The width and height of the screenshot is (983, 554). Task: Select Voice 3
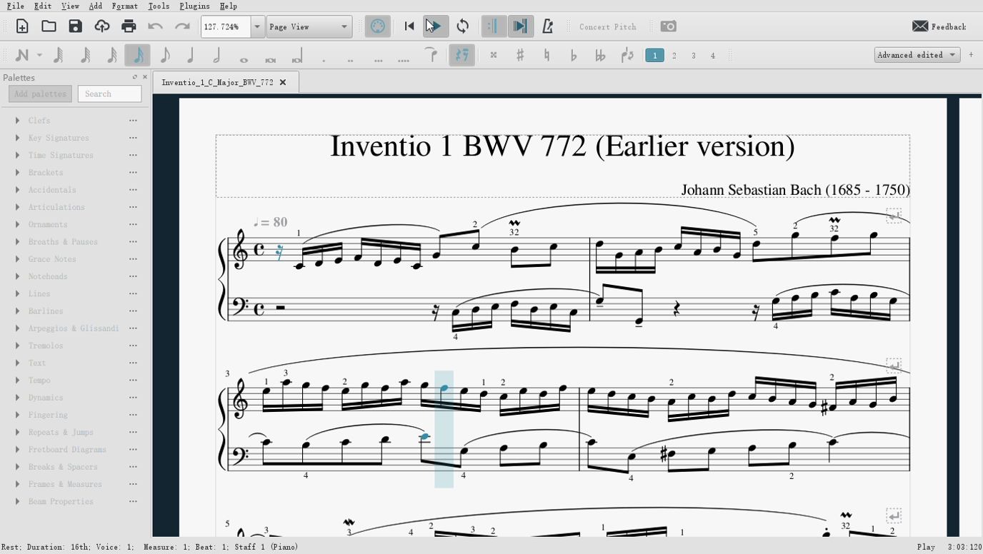(693, 55)
